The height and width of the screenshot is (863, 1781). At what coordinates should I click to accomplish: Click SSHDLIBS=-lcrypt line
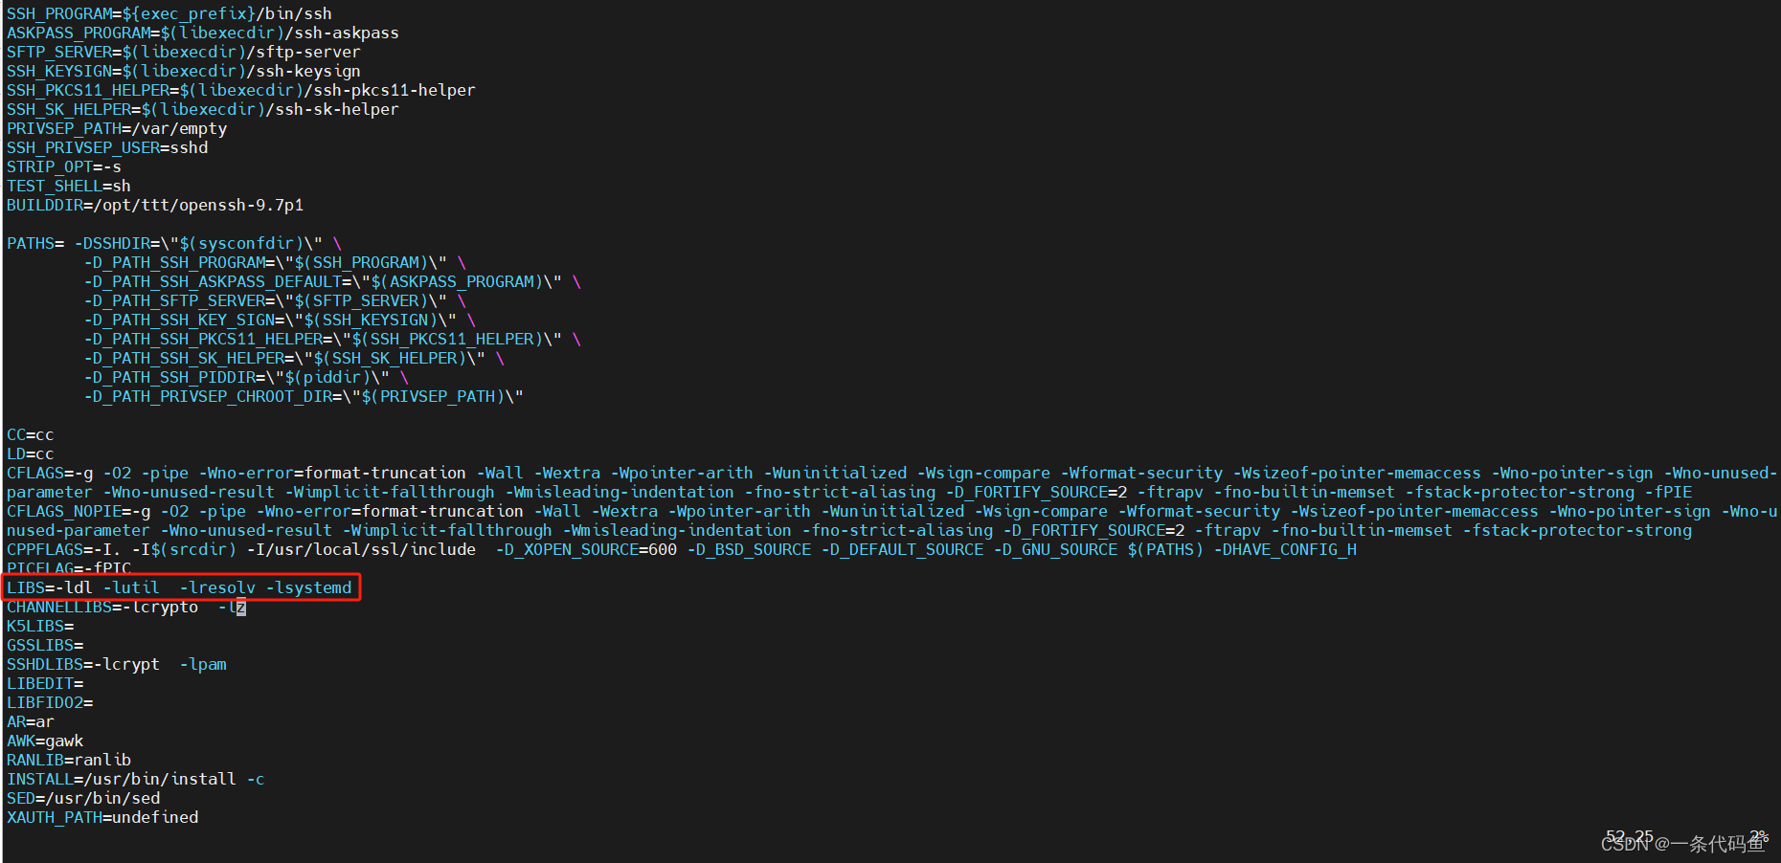117,664
